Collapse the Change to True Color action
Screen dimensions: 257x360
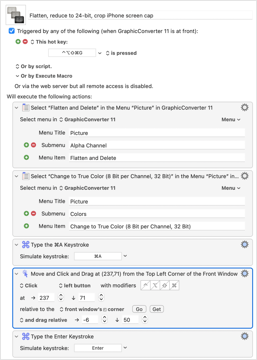pos(17,176)
